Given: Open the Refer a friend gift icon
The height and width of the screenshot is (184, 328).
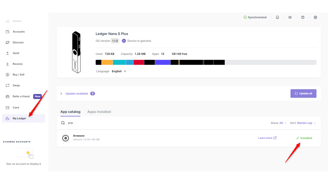Looking at the screenshot, I should 7,96.
